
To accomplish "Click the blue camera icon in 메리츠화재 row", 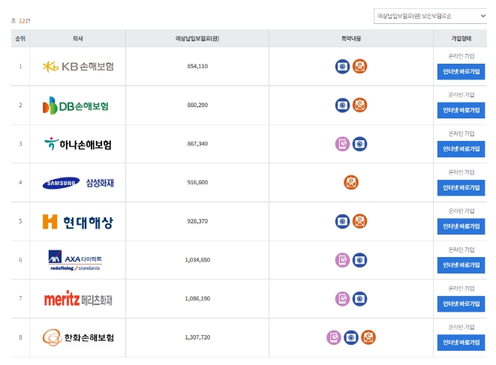I will (359, 298).
